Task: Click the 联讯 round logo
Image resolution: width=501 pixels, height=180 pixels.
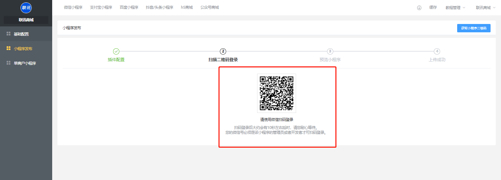Action: coord(26,8)
